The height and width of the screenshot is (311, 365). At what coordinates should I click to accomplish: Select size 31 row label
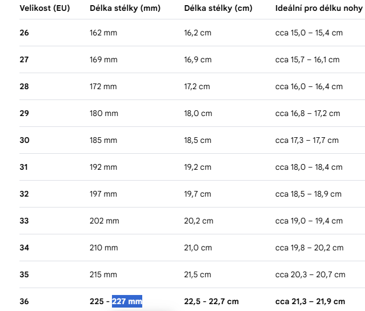(x=24, y=167)
